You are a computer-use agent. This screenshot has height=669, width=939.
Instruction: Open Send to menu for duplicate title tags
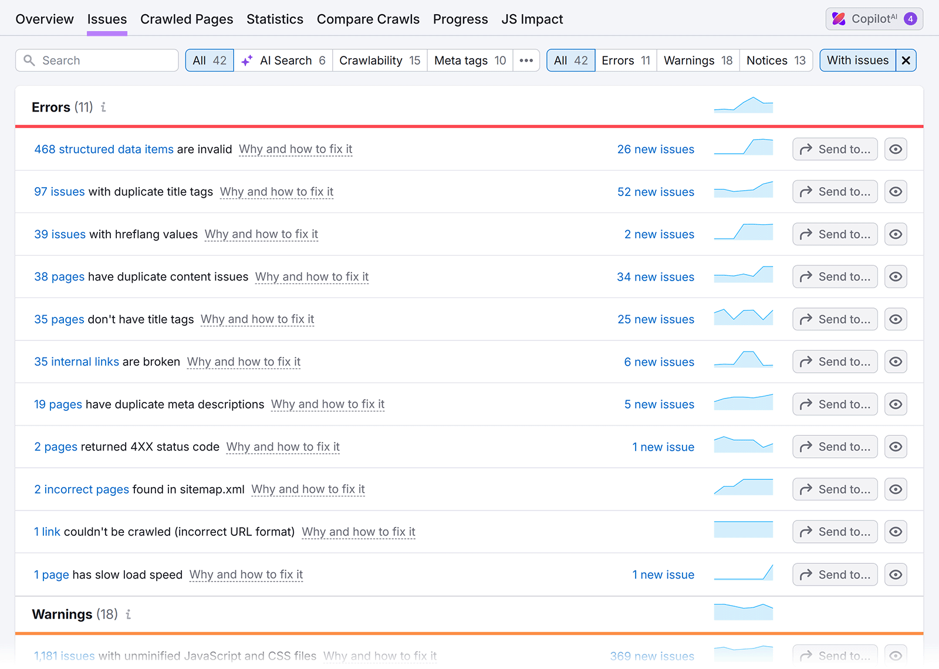coord(835,191)
